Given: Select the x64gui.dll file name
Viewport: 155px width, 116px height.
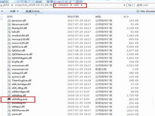Looking at the screenshot, I should tap(18, 107).
